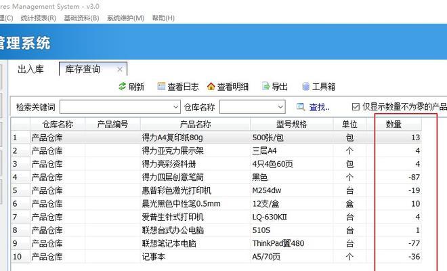Sort by the 产品名称 column header
447x271 pixels.
195,124
